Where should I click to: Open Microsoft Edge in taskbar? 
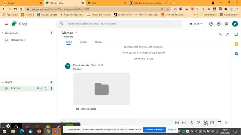click(22, 132)
